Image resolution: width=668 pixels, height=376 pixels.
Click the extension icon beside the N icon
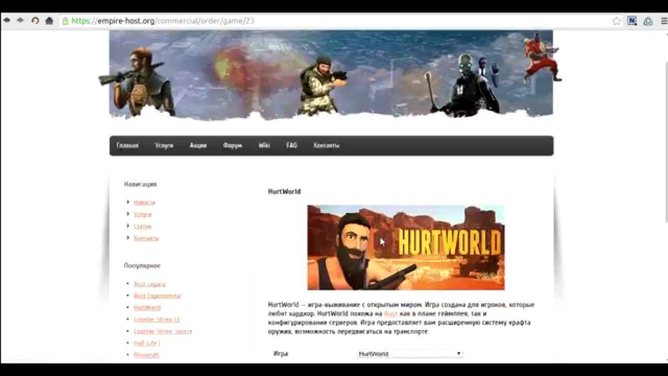click(648, 21)
